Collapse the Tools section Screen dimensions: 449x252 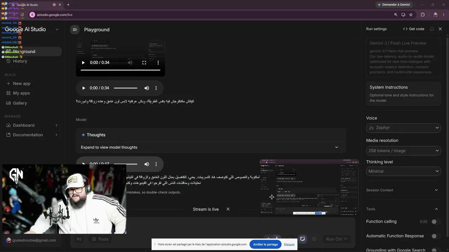click(436, 209)
